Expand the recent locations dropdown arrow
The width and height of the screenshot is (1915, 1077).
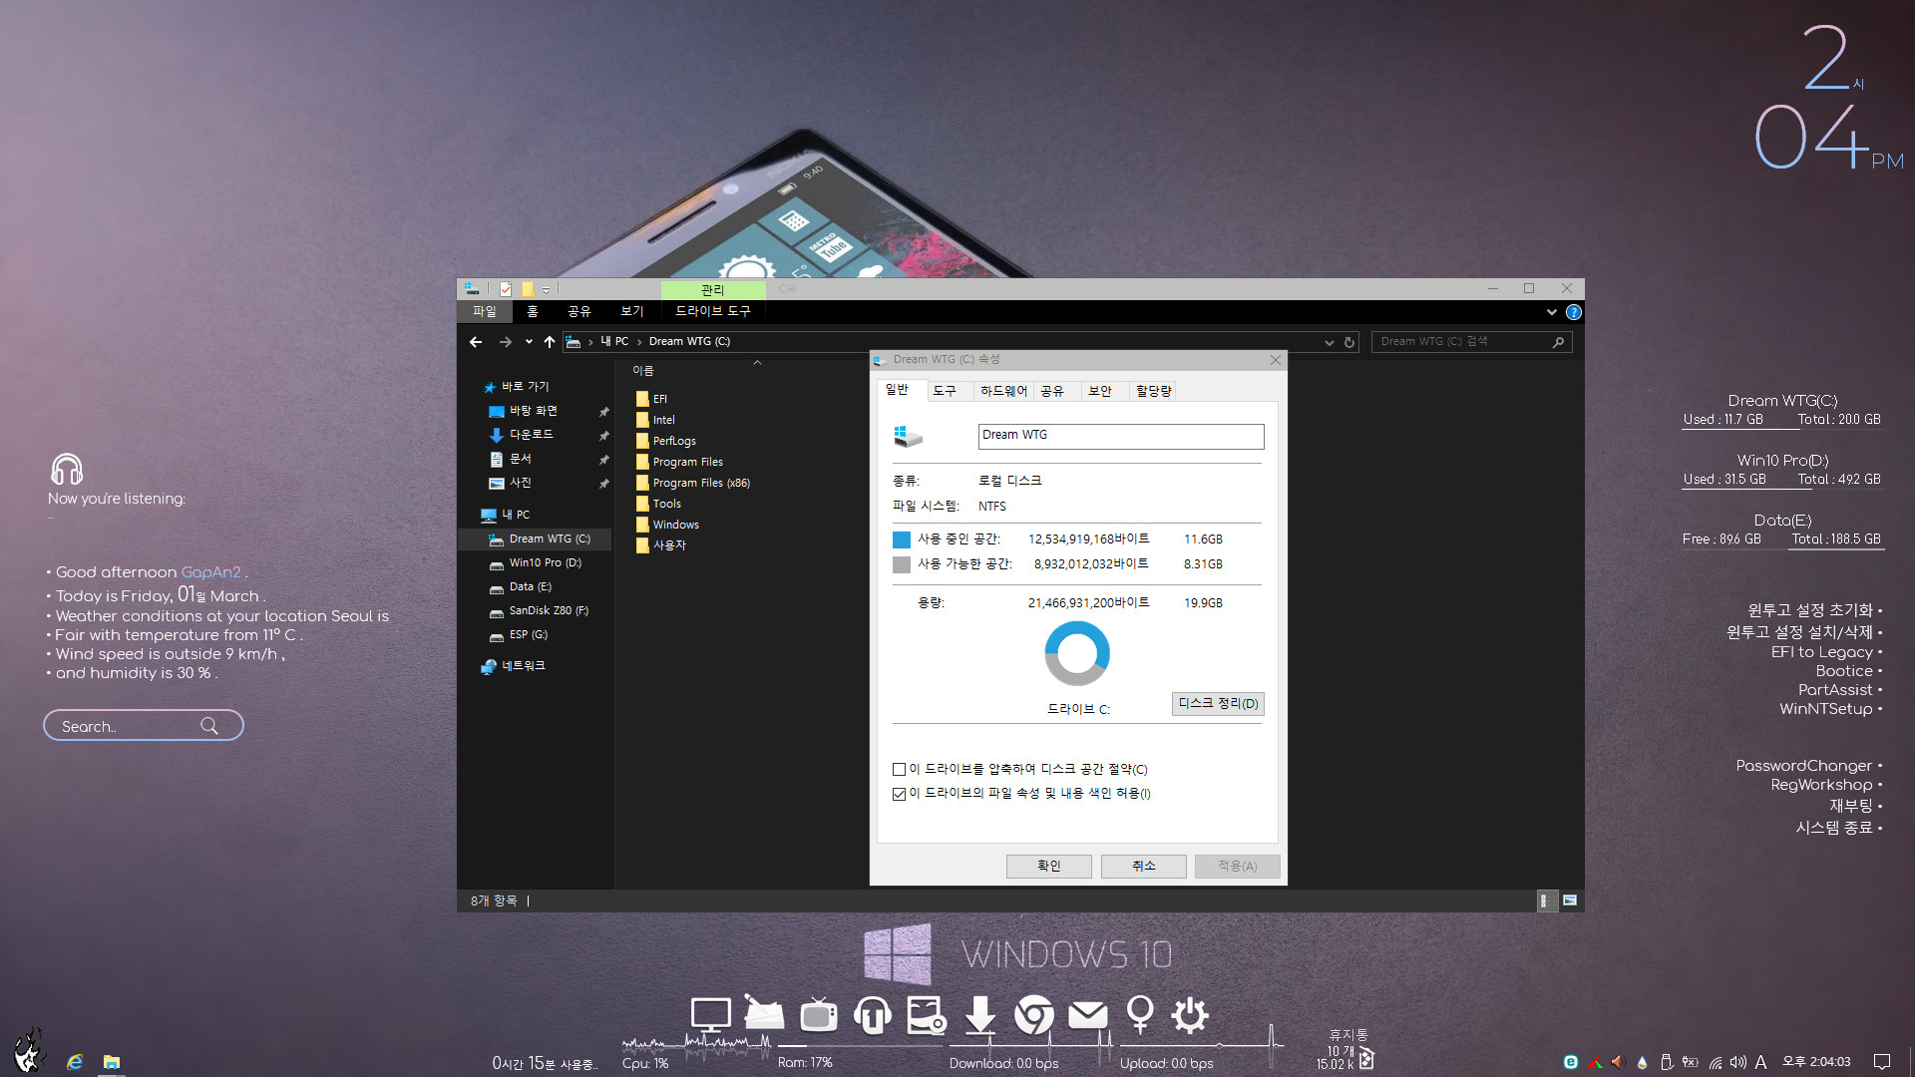(x=529, y=342)
